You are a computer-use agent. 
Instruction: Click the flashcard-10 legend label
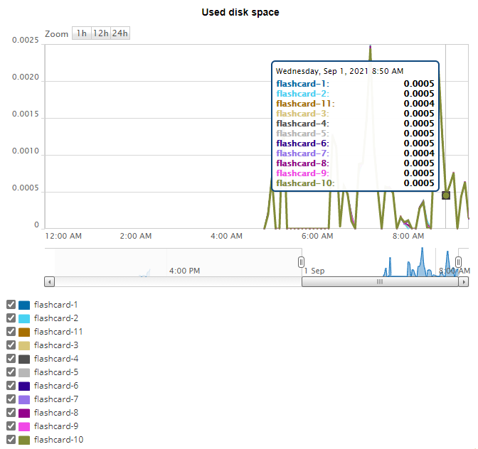click(58, 440)
